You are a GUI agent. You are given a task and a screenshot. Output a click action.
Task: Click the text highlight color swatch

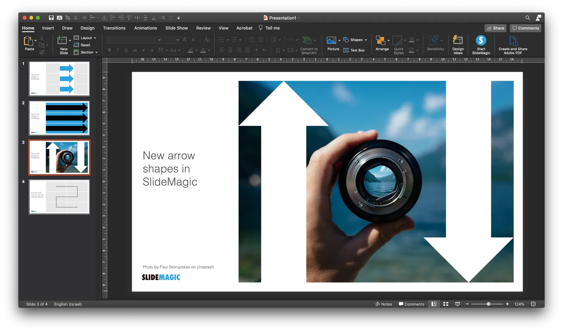190,50
